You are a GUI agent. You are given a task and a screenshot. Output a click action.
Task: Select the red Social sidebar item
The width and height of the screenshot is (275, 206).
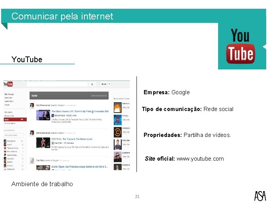[x=15, y=119]
